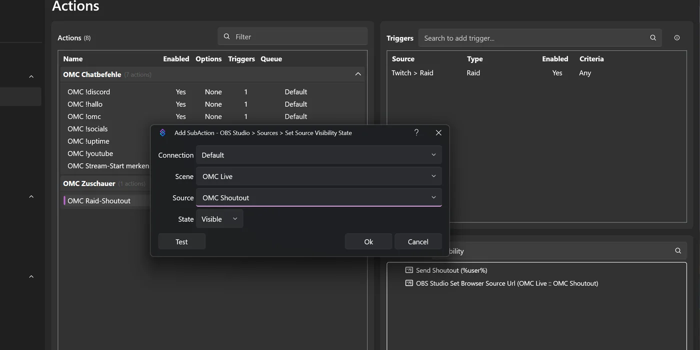Select the OMC Raid-Shoutout action
The image size is (700, 350).
[99, 200]
